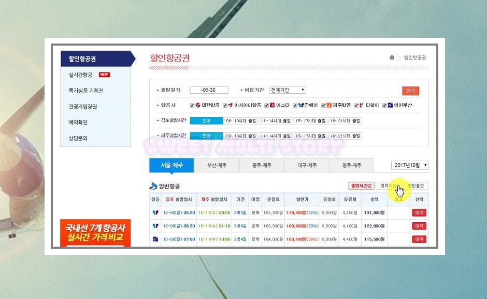Select the 청주-제주 route tab
The height and width of the screenshot is (299, 487).
pos(352,165)
